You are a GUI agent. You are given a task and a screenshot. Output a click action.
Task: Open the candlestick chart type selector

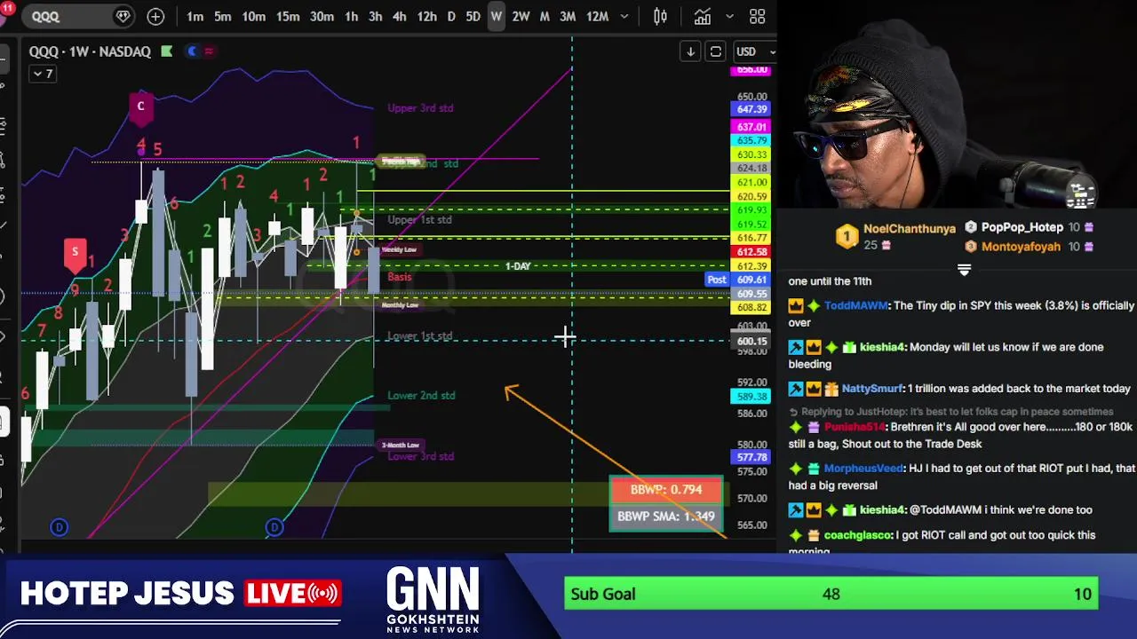pyautogui.click(x=661, y=16)
